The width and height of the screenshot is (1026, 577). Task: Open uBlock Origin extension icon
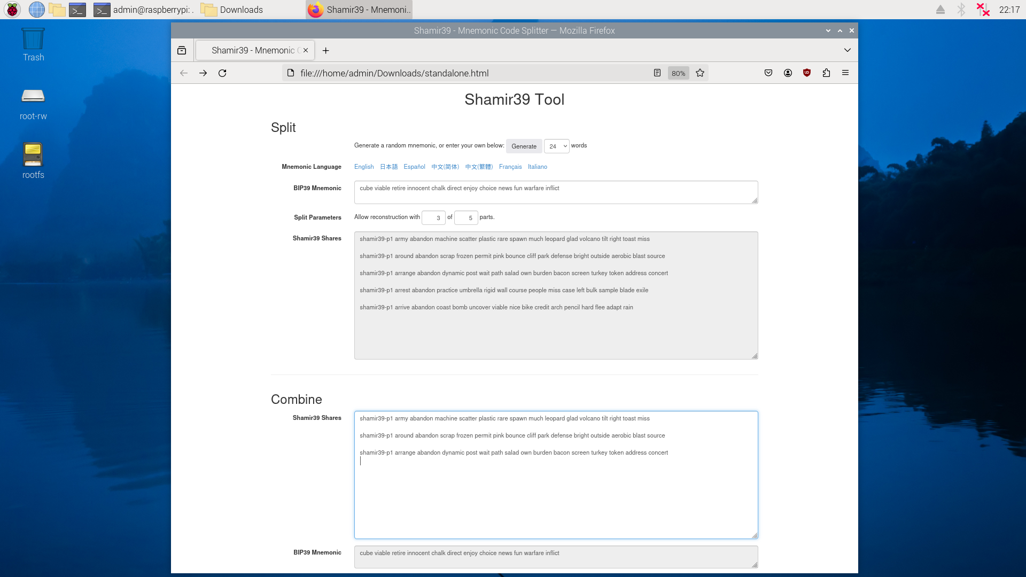coord(807,73)
